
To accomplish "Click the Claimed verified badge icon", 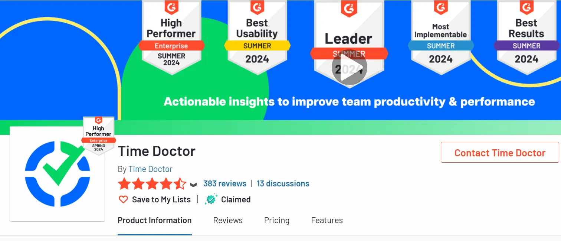I will coord(211,199).
